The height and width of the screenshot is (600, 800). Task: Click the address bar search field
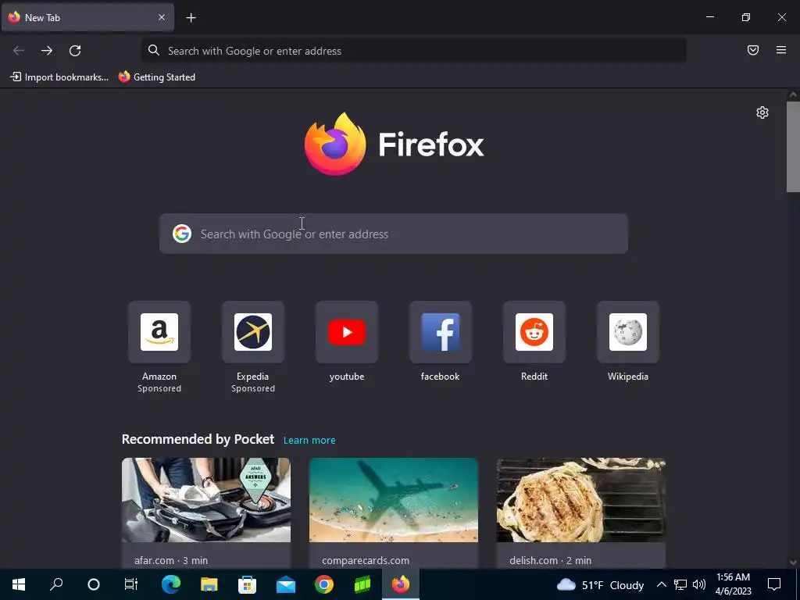coord(414,51)
